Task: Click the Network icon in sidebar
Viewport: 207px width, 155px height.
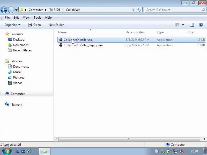Action: coord(7,104)
